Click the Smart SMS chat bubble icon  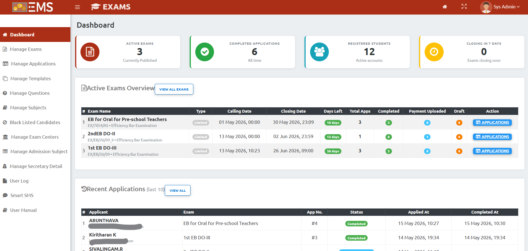pos(5,195)
